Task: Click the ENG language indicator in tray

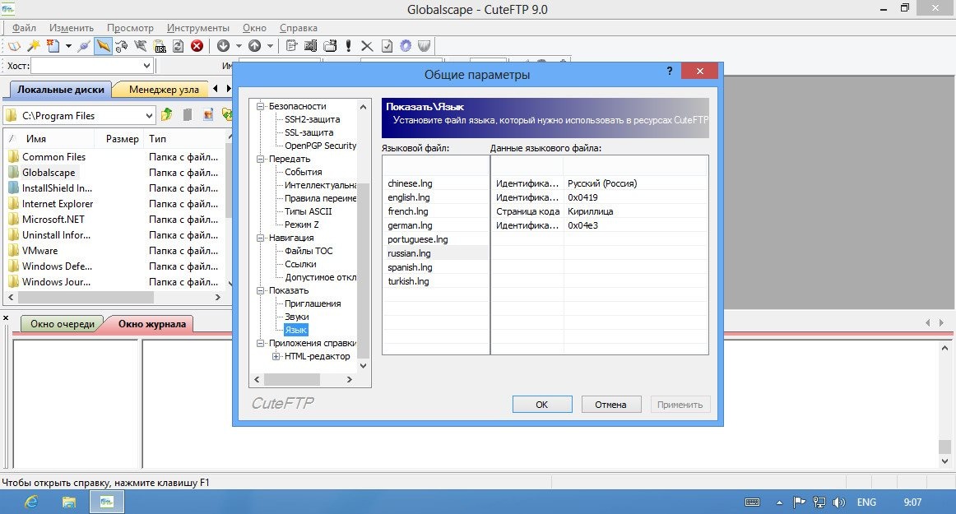Action: click(866, 502)
